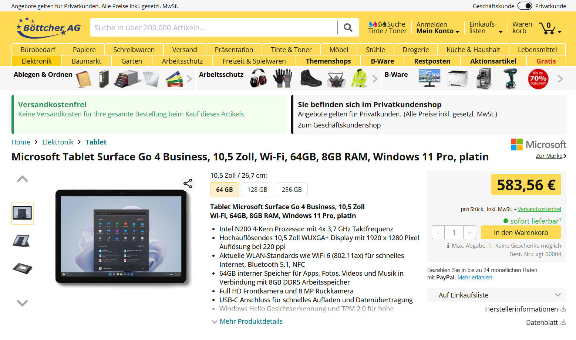The image size is (576, 340).
Task: Toggle Geschäftskunde/Privatkunde switch
Action: point(525,6)
